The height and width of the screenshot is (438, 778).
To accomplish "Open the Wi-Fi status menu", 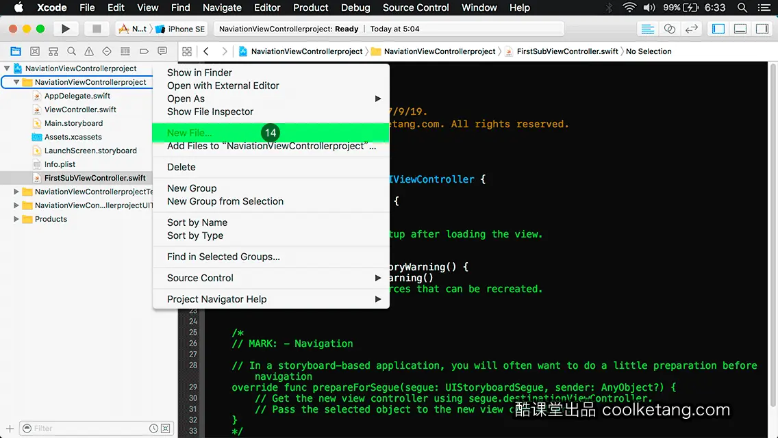I will point(629,8).
